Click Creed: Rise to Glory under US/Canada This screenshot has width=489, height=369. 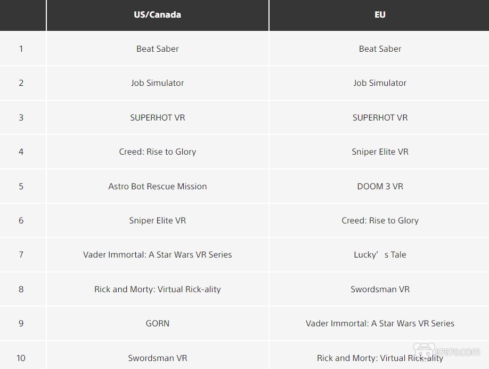(x=157, y=151)
